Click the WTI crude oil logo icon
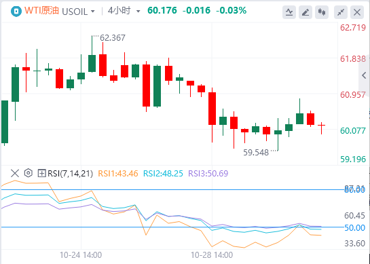The width and height of the screenshot is (370, 264). coord(16,11)
